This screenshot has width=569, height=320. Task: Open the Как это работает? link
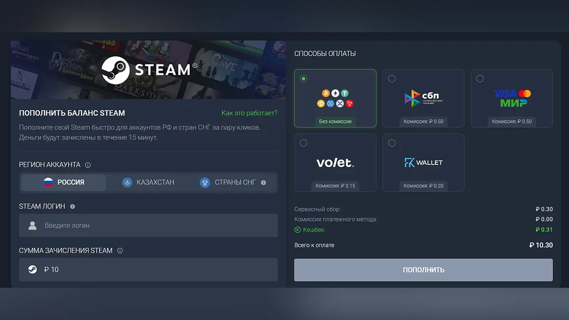click(249, 113)
